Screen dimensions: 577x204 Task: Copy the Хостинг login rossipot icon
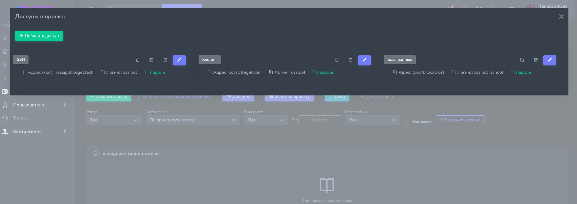(x=271, y=72)
